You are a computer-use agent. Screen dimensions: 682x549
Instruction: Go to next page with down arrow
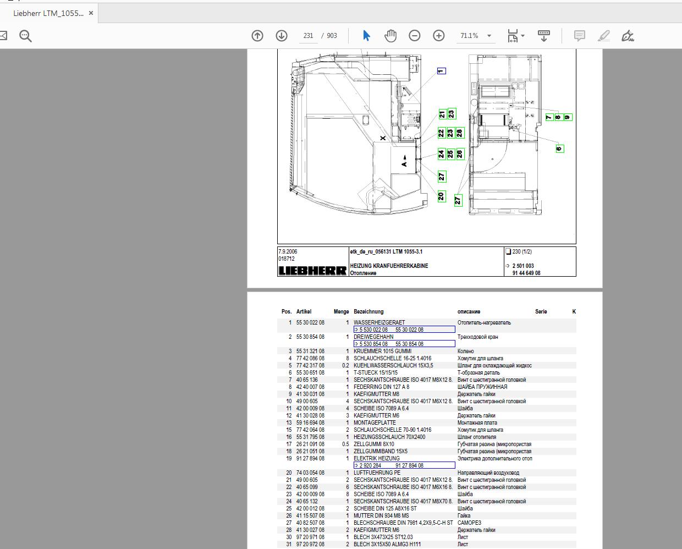coord(281,35)
